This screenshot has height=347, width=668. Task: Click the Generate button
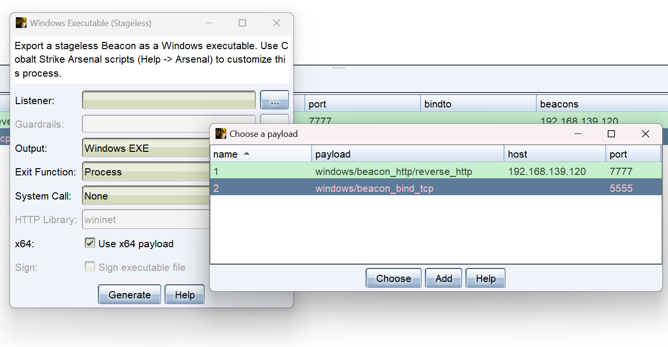(x=129, y=295)
